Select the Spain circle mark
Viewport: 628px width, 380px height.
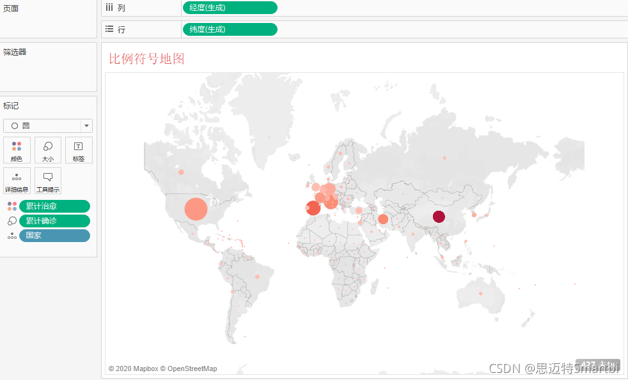click(313, 208)
